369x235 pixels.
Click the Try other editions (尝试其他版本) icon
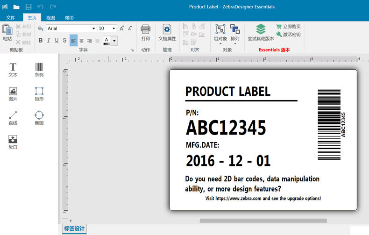(261, 29)
